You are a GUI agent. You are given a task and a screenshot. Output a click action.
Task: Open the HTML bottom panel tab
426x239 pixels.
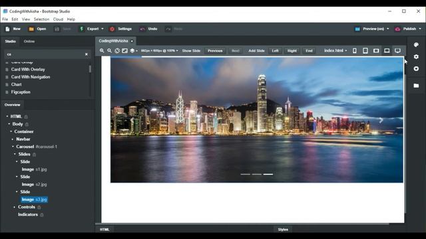[x=105, y=230]
